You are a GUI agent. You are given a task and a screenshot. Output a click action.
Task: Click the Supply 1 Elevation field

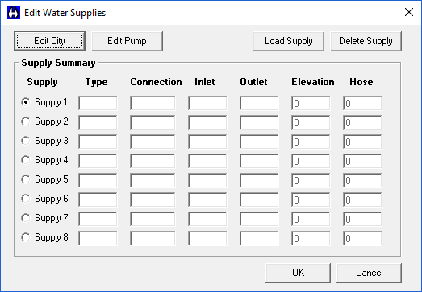coord(311,103)
